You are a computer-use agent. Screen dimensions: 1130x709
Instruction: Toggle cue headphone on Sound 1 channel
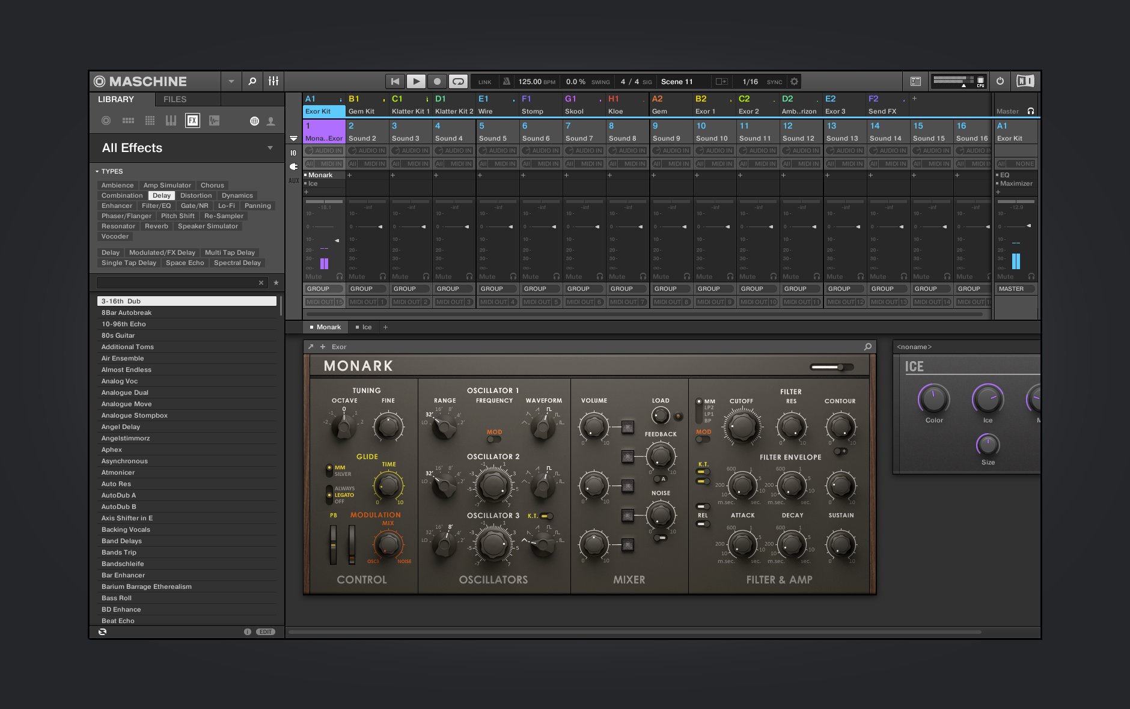[x=340, y=276]
